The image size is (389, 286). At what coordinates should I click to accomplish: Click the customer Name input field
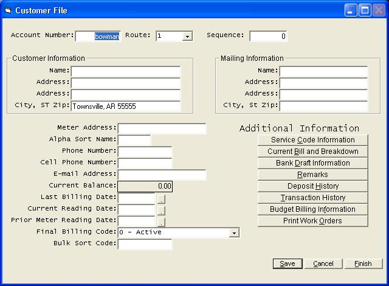[126, 71]
